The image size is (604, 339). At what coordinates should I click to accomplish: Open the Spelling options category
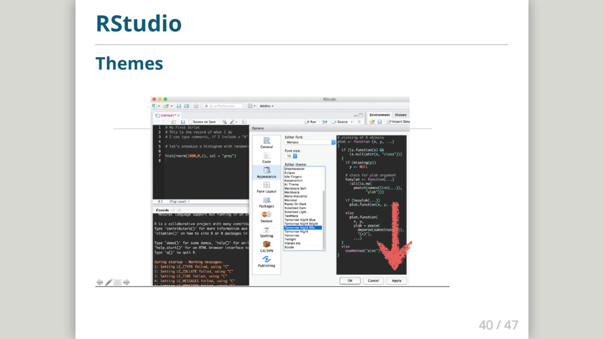(x=266, y=232)
